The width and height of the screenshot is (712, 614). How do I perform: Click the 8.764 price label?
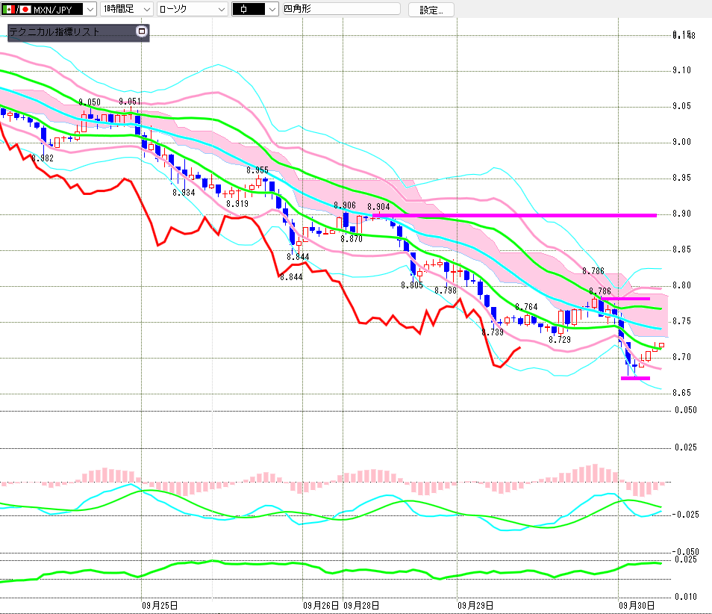tap(526, 307)
